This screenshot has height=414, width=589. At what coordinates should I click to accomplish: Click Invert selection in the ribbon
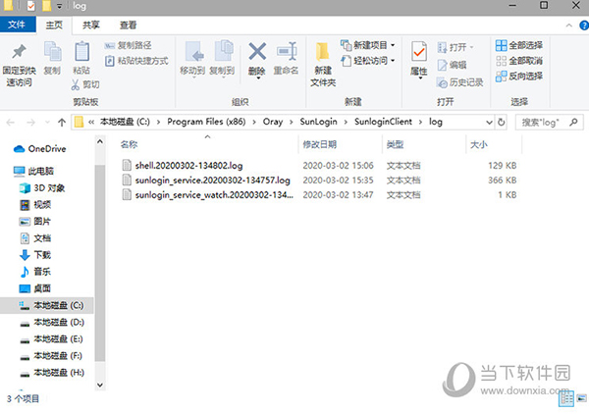tap(519, 77)
